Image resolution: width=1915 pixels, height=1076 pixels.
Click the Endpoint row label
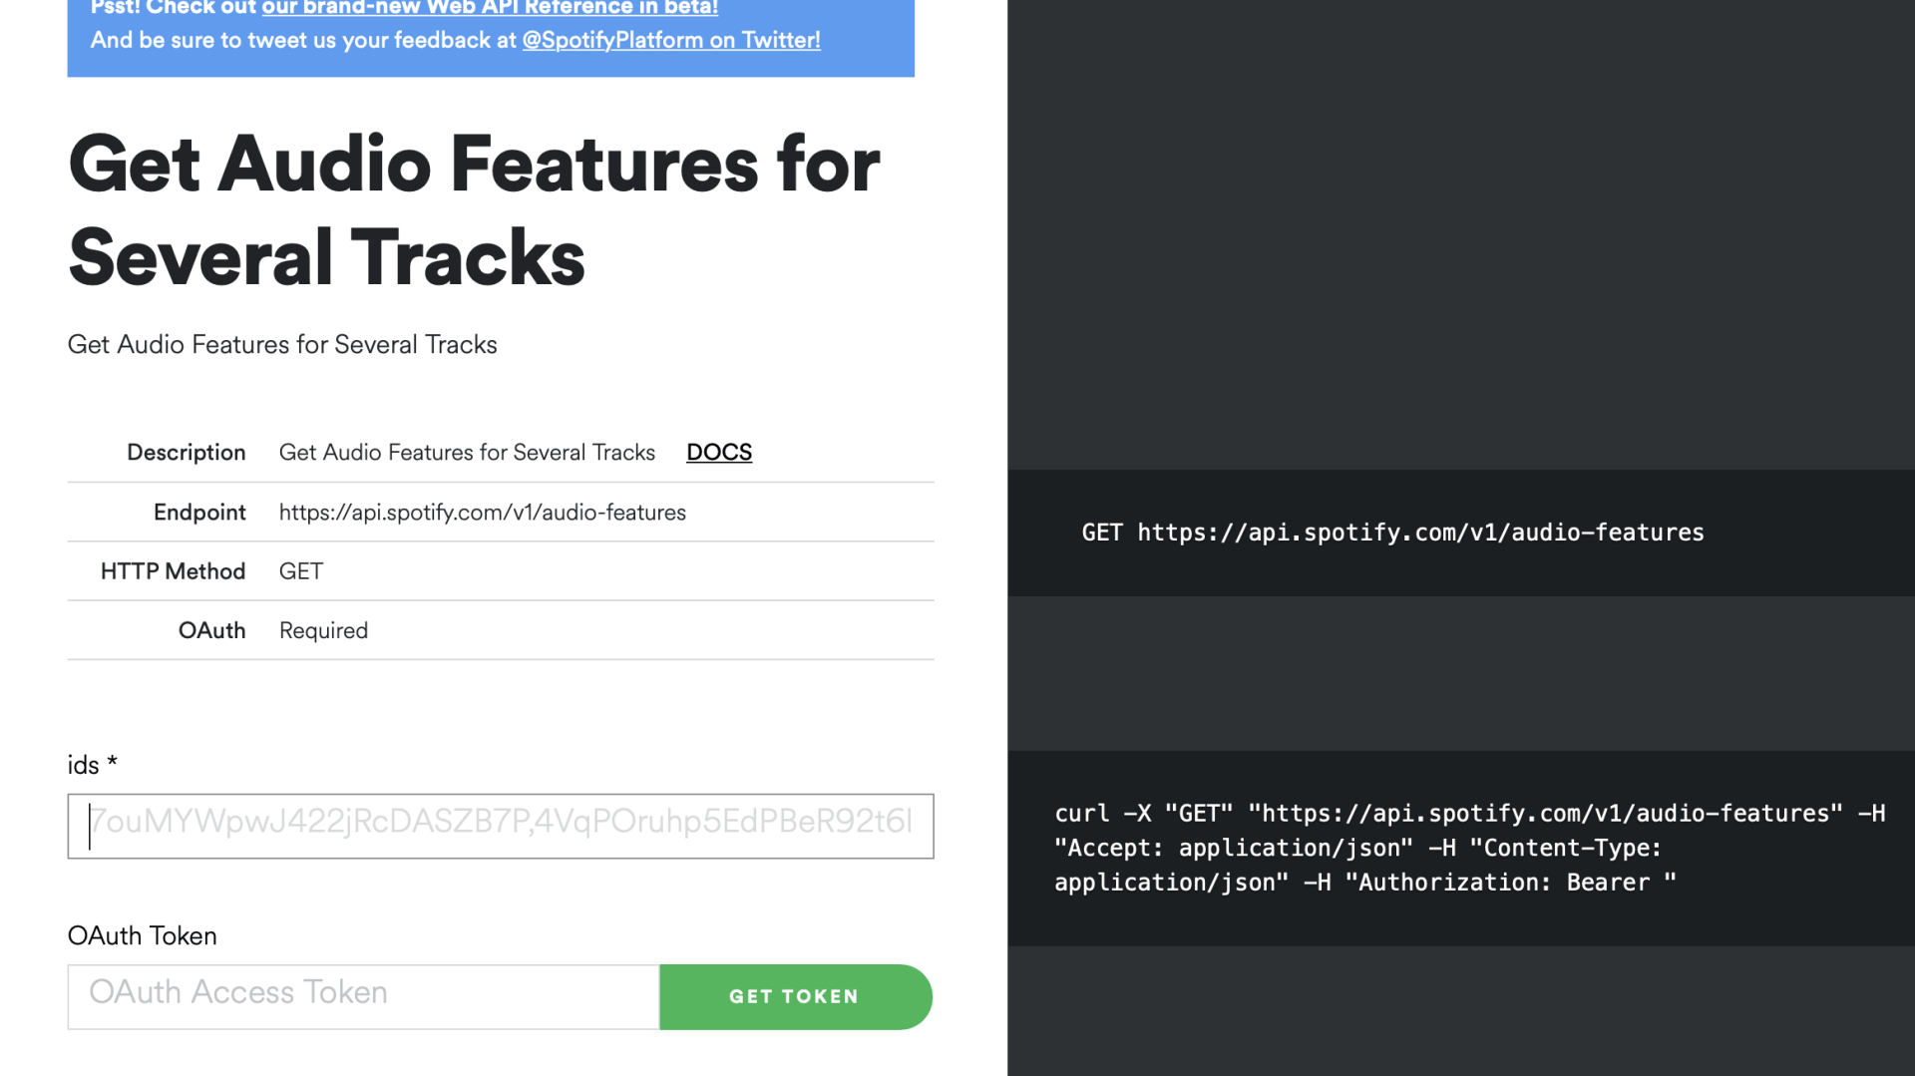click(x=199, y=512)
